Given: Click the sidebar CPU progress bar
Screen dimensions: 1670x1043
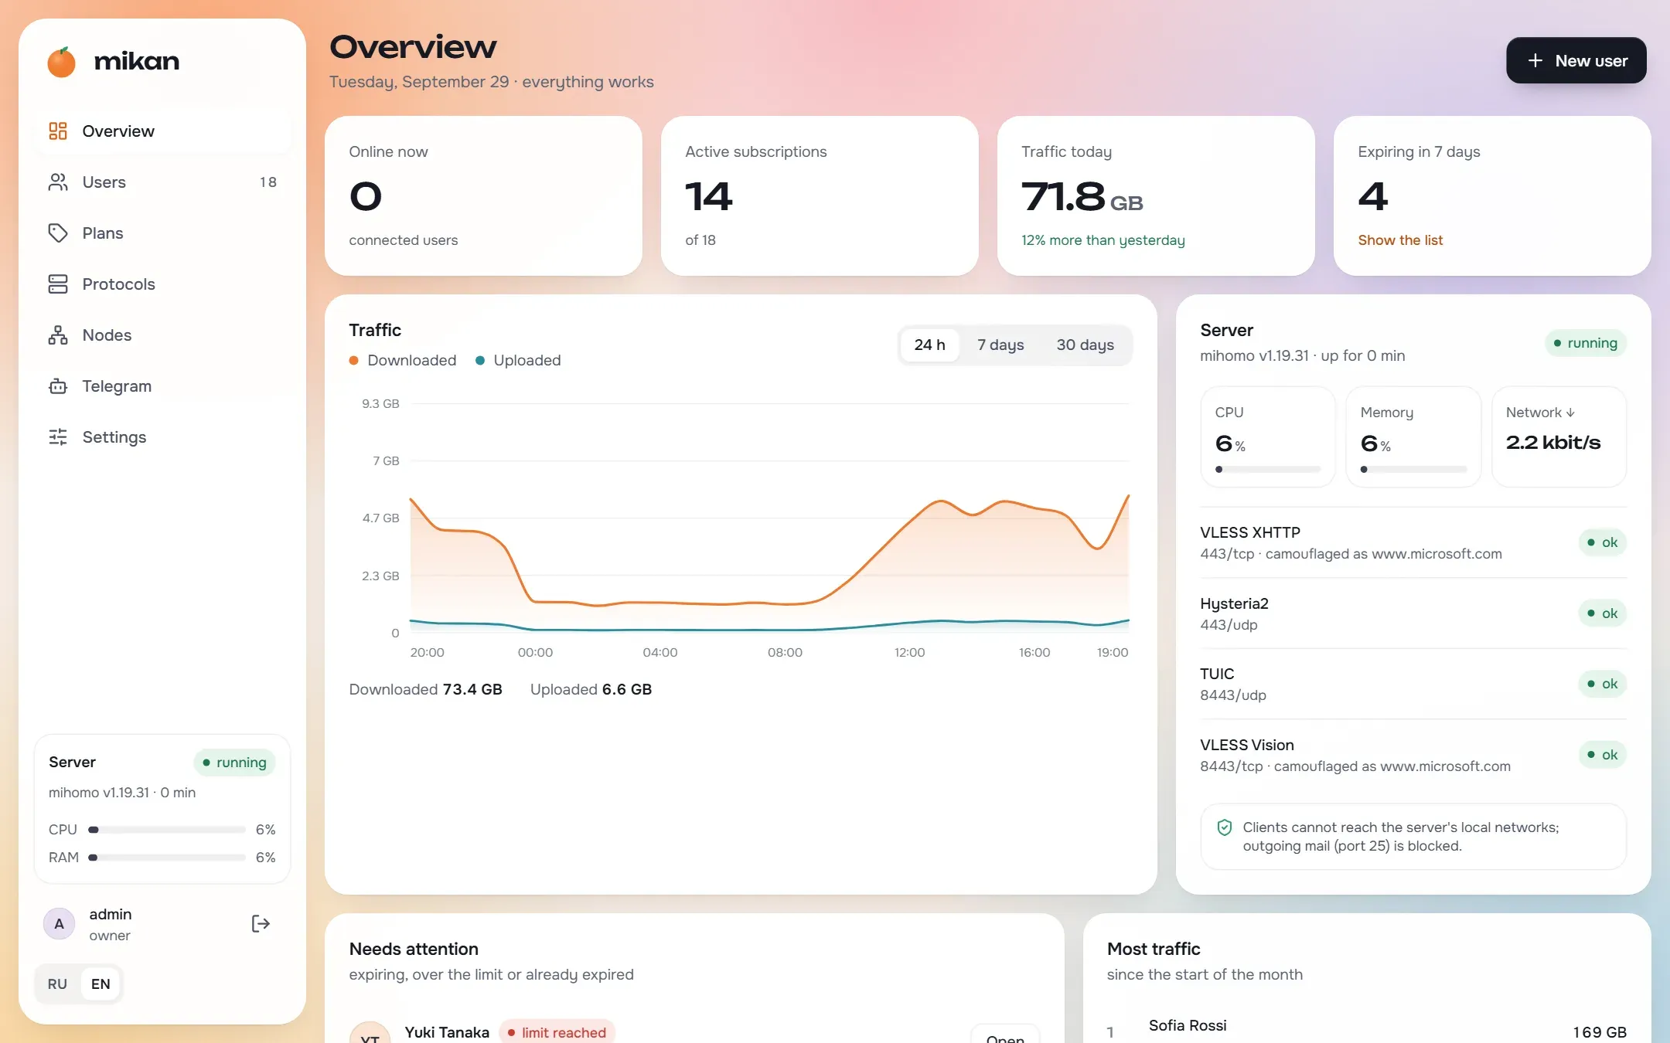Looking at the screenshot, I should click(167, 830).
